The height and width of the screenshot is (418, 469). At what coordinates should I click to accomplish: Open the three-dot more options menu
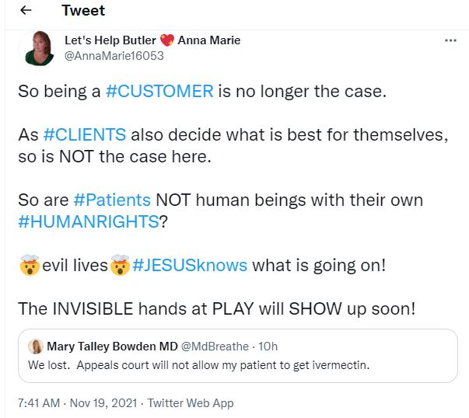point(450,40)
